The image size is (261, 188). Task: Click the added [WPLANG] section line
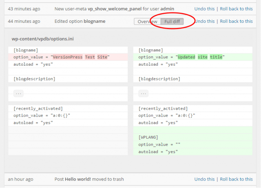click(193, 137)
